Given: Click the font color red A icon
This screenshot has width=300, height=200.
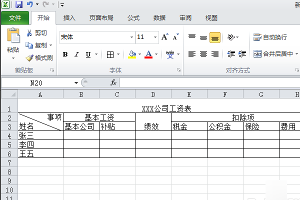Looking at the screenshot, I should (x=148, y=54).
